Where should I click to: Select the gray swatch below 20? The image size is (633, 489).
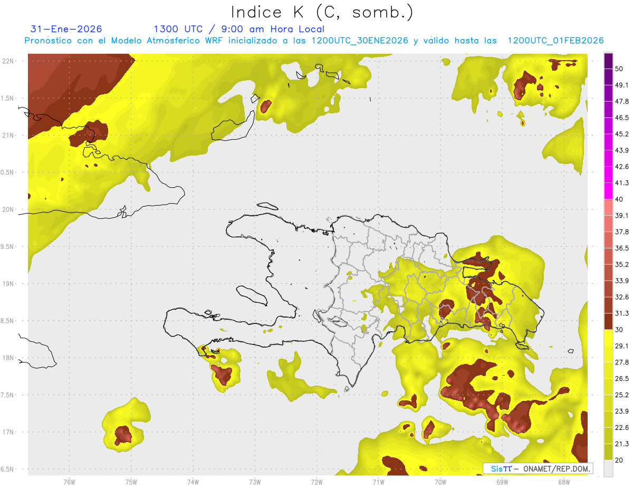(x=608, y=468)
